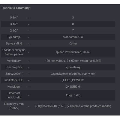
Task: Click the 11kg / 12kg weight value
Action: pos(73,95)
